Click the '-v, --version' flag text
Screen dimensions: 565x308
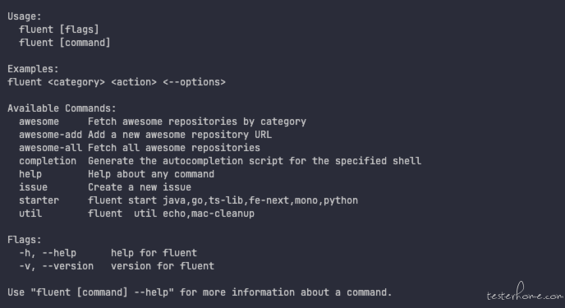point(56,266)
